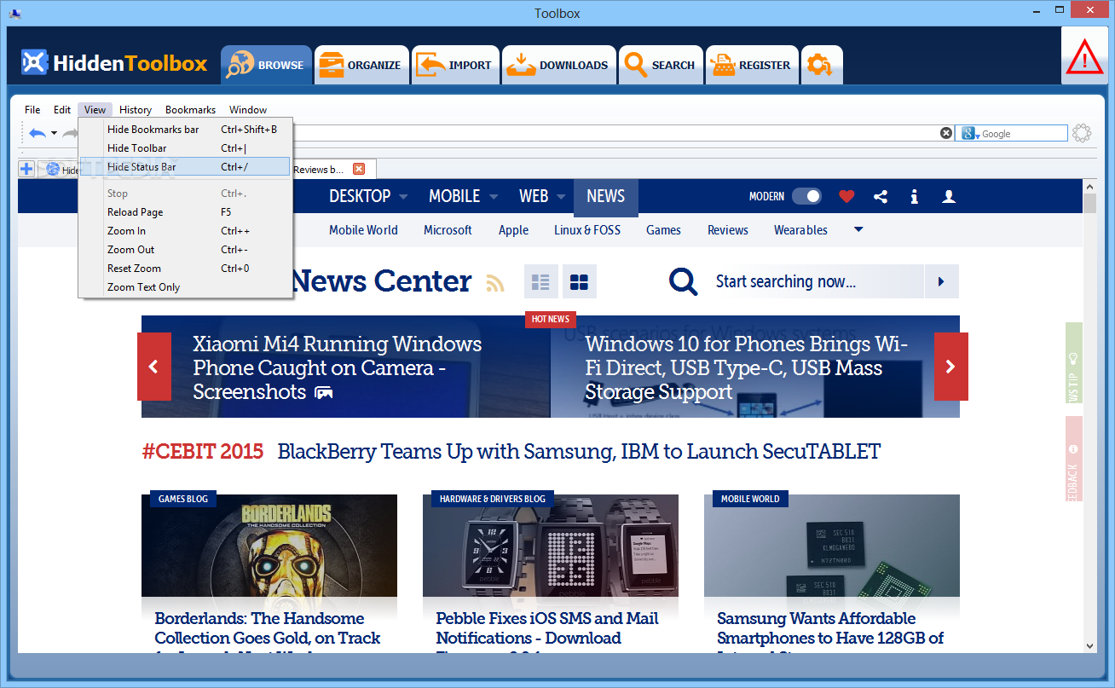1115x688 pixels.
Task: Click the HiddenToolbox logo
Action: pyautogui.click(x=114, y=63)
